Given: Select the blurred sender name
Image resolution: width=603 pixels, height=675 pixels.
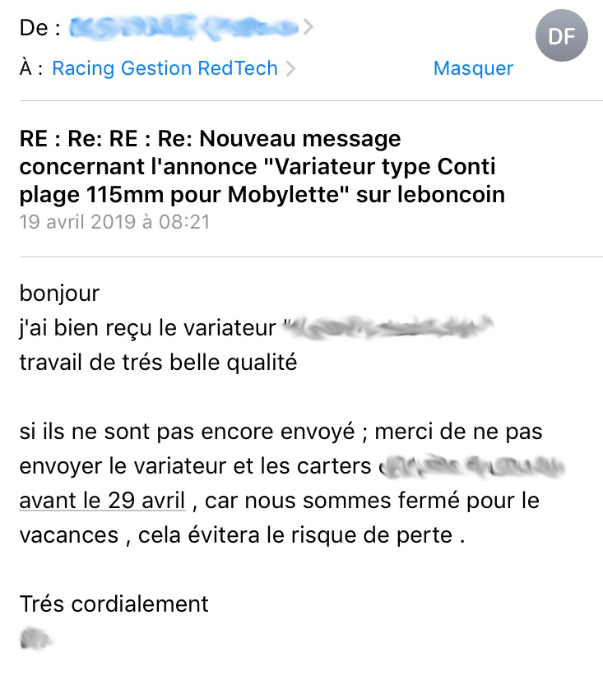Looking at the screenshot, I should point(184,28).
